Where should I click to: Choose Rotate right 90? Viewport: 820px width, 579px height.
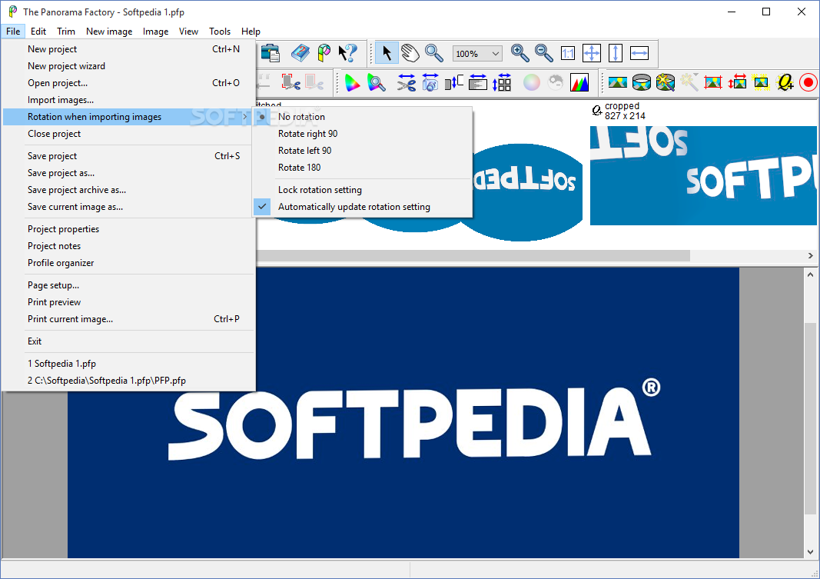pyautogui.click(x=363, y=133)
